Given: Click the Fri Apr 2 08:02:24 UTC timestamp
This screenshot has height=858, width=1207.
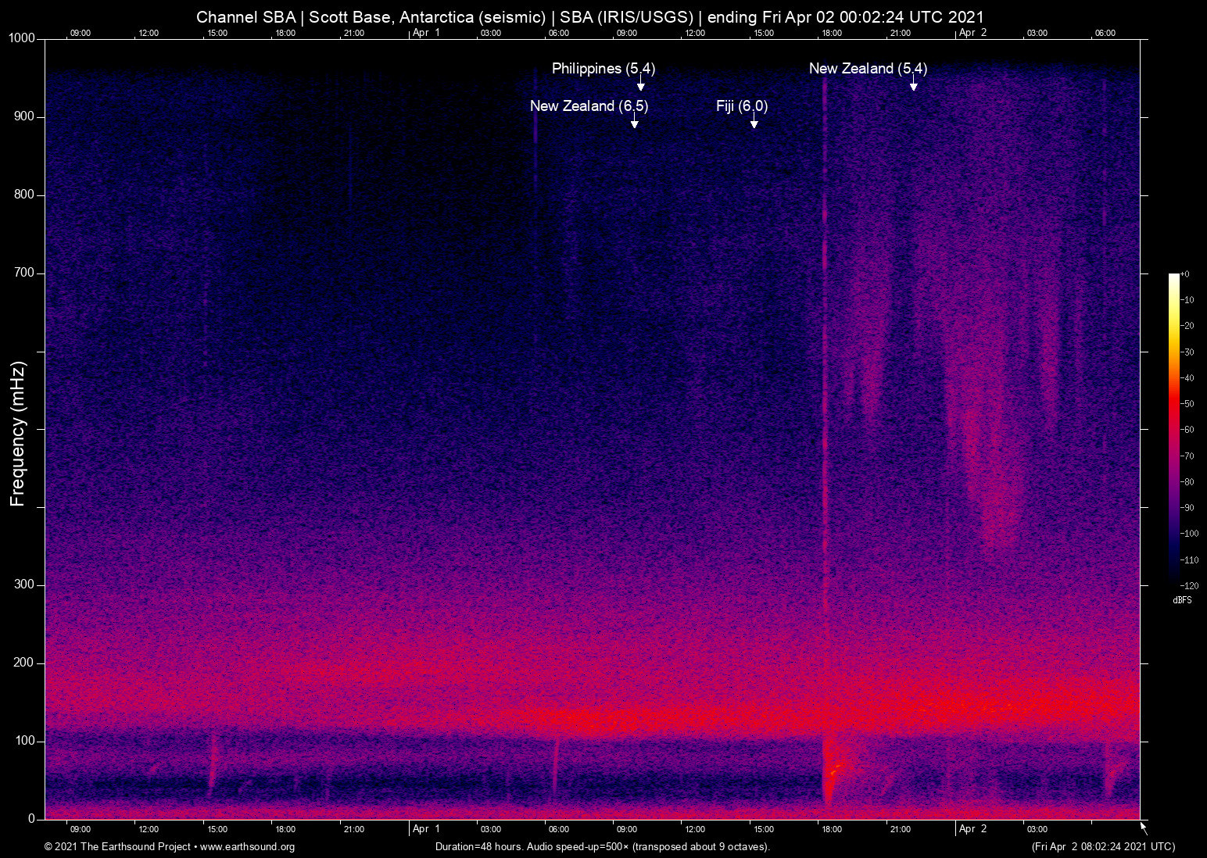Looking at the screenshot, I should click(x=1104, y=847).
